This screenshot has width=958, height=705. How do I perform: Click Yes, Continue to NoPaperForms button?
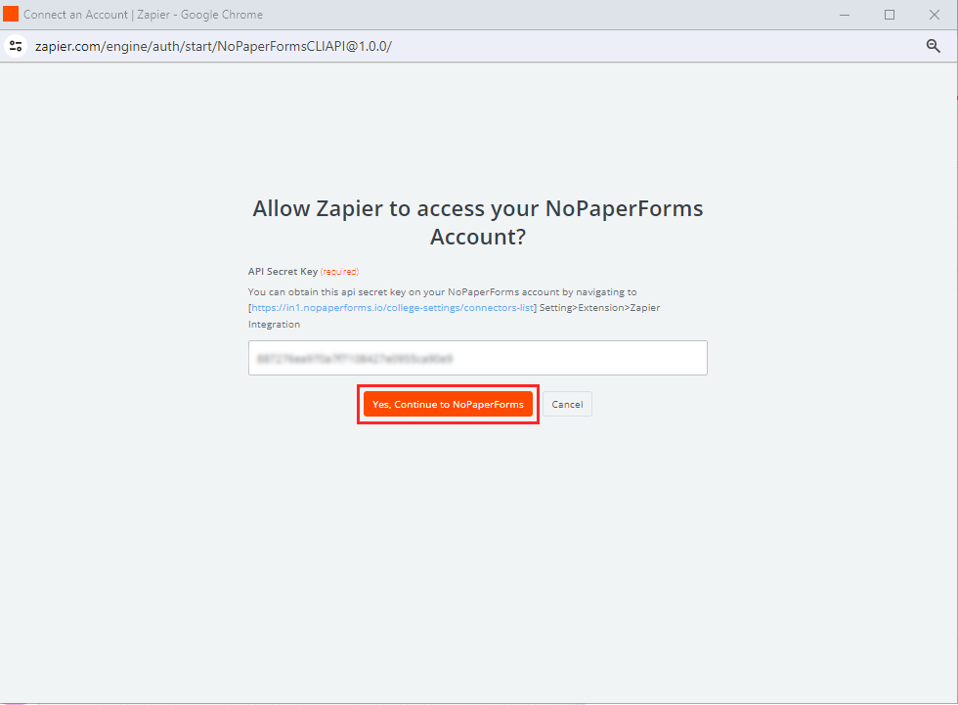pyautogui.click(x=448, y=405)
